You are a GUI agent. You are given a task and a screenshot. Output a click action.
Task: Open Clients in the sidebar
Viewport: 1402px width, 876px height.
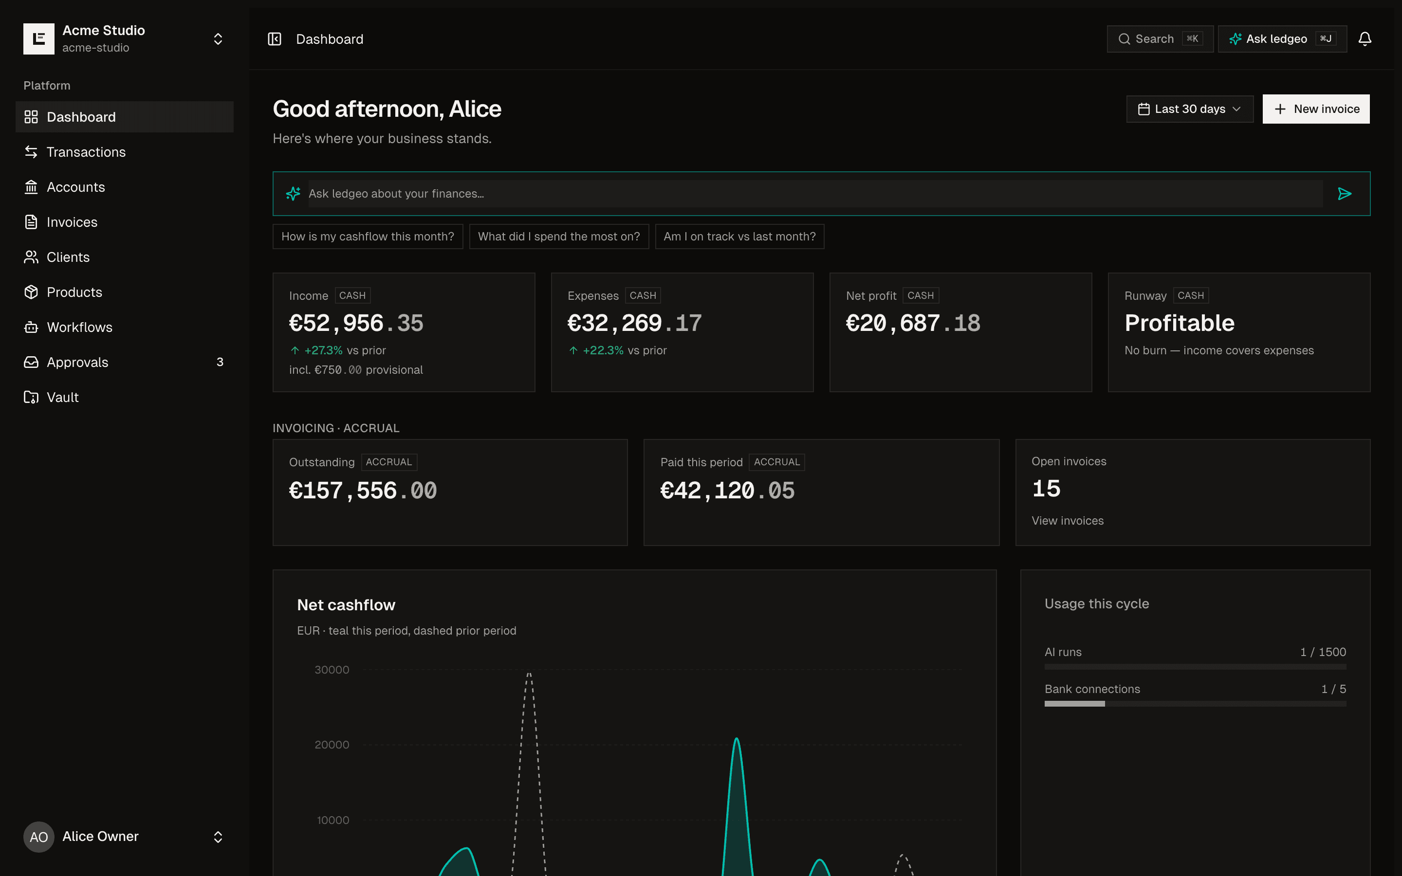tap(125, 257)
